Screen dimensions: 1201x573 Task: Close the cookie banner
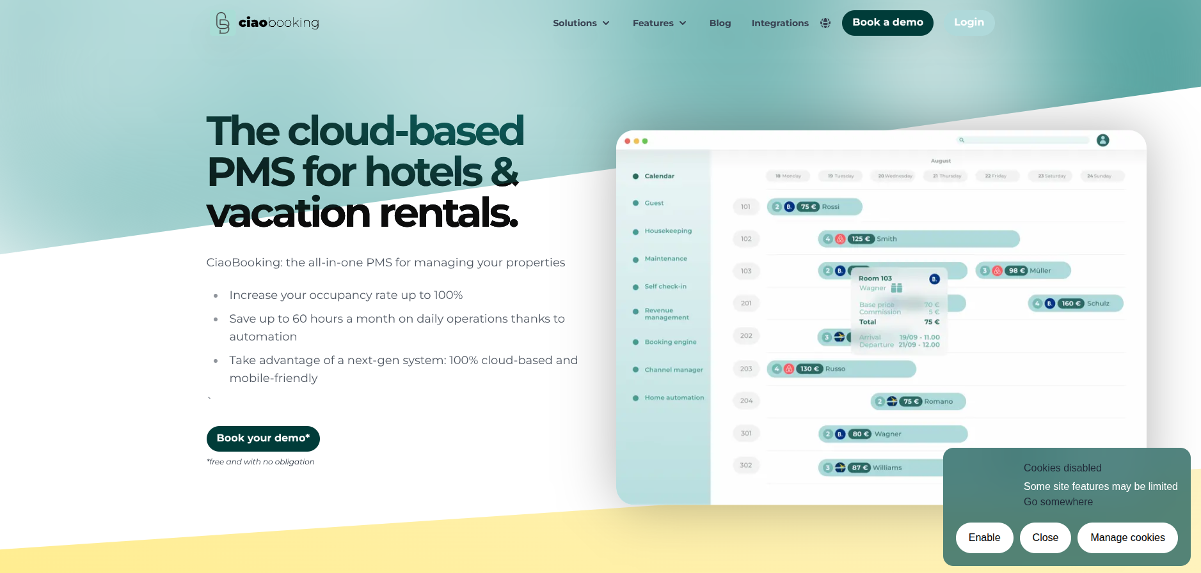1045,538
